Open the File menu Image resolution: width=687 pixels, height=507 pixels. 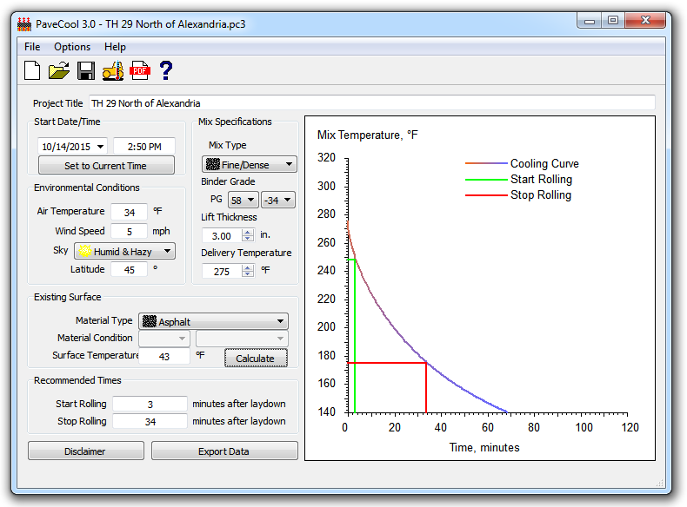pos(32,47)
